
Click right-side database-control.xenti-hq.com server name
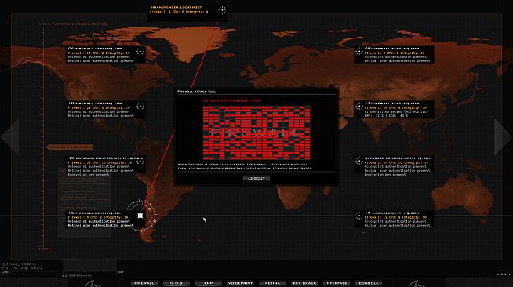tap(398, 158)
